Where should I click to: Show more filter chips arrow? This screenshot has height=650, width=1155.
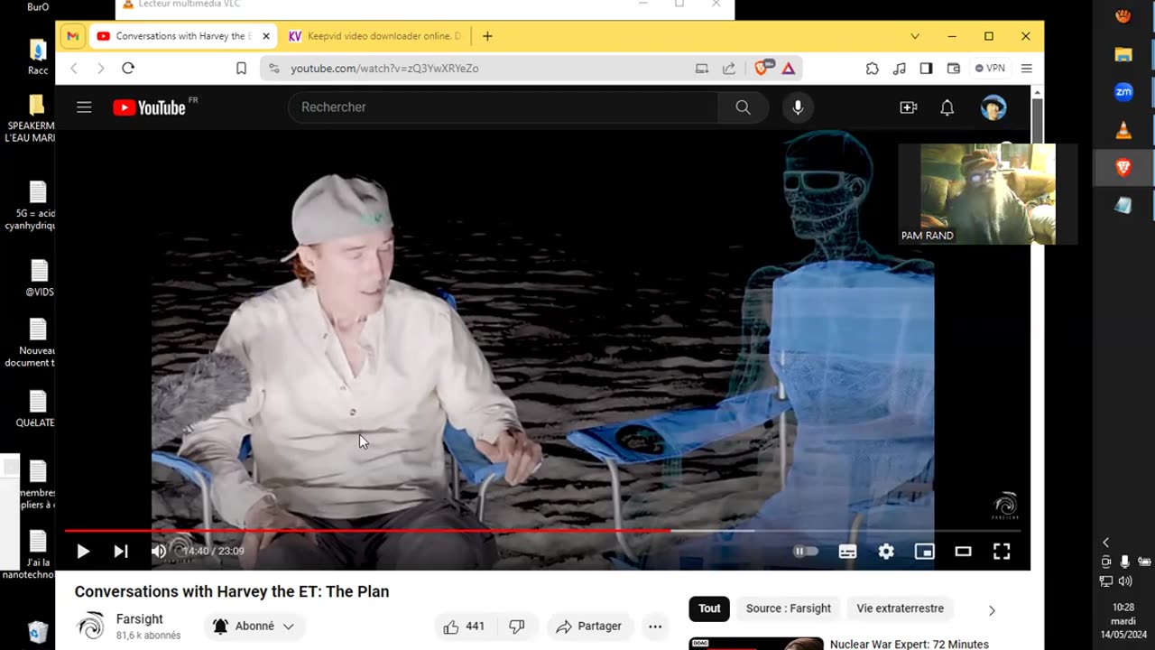coord(992,610)
